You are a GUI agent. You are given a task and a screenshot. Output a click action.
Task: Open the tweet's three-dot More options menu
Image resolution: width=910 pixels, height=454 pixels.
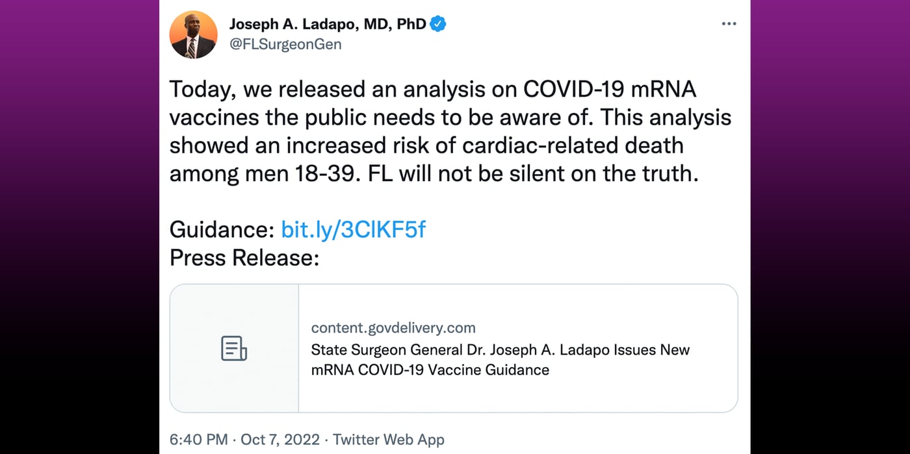click(x=729, y=24)
